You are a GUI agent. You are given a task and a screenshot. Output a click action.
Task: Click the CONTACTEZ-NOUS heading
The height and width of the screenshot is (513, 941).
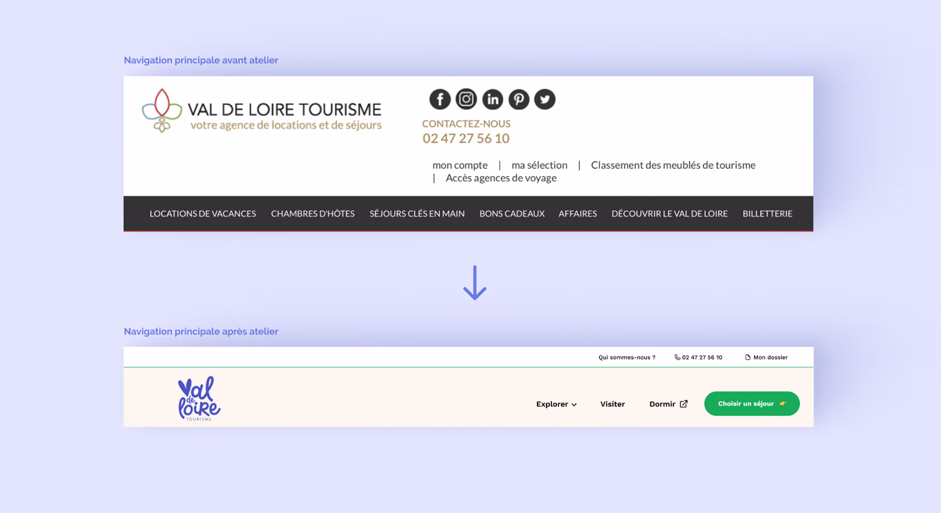tap(466, 124)
